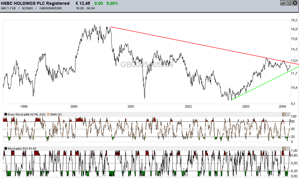299x179 pixels.
Task: Click the black Stochastic RSI legend square
Action: (6, 149)
